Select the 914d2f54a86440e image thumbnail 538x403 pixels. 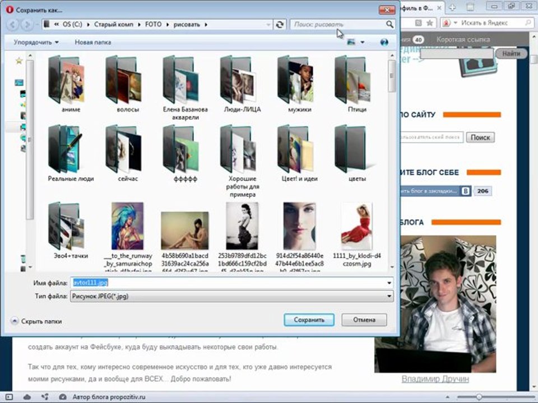point(299,226)
